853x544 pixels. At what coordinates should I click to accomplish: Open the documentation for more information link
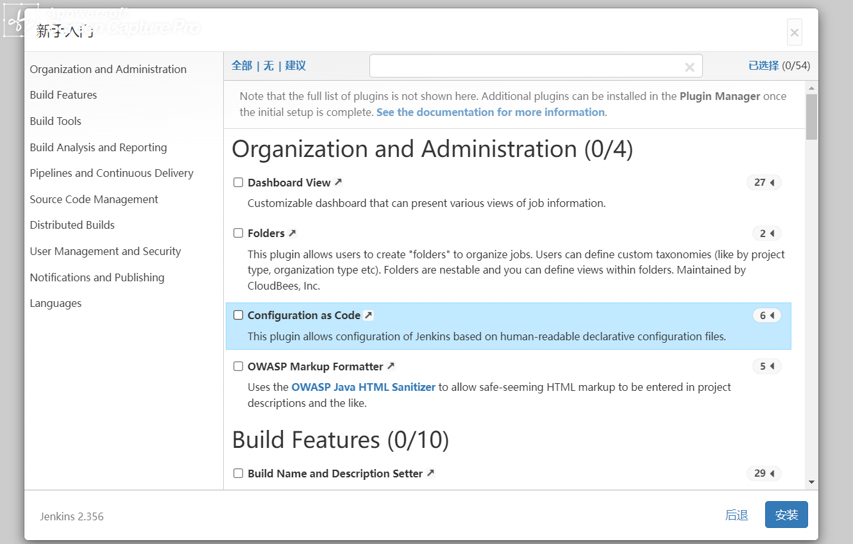(490, 112)
